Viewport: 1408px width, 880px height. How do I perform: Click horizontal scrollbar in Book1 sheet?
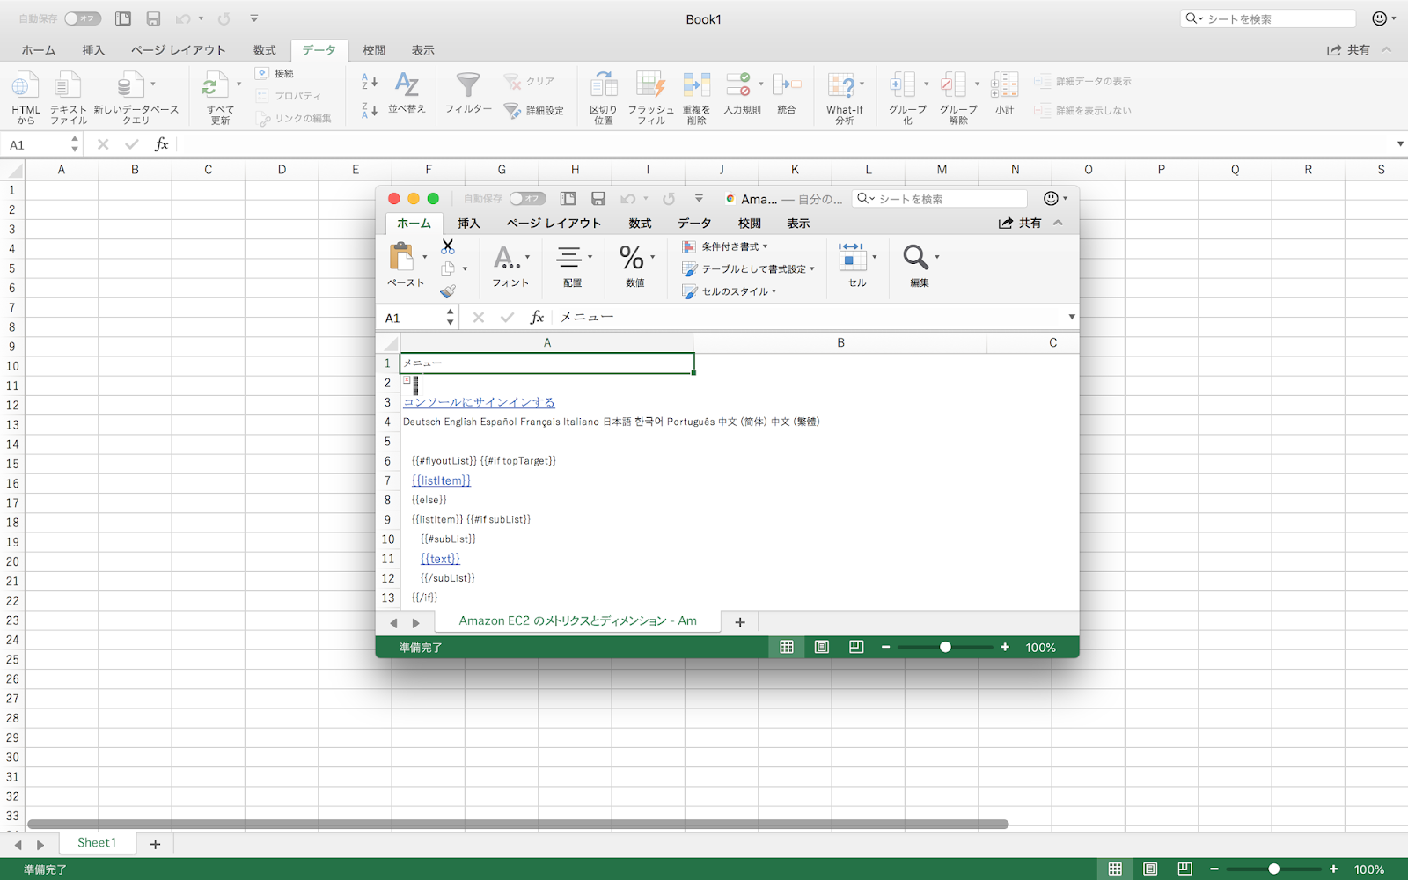[517, 825]
